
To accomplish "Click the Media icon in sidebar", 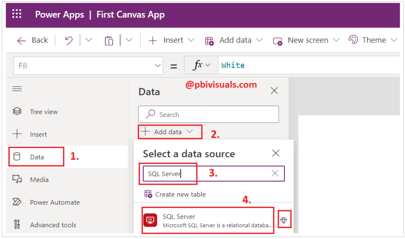I will tap(17, 179).
